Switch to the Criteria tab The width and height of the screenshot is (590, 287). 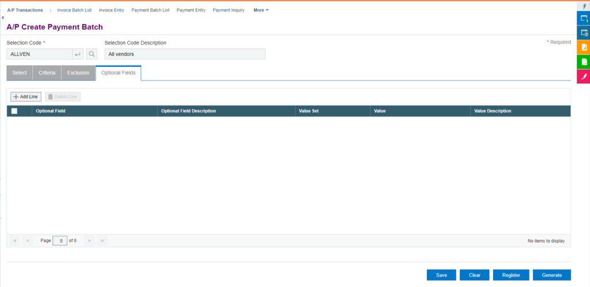[x=47, y=73]
